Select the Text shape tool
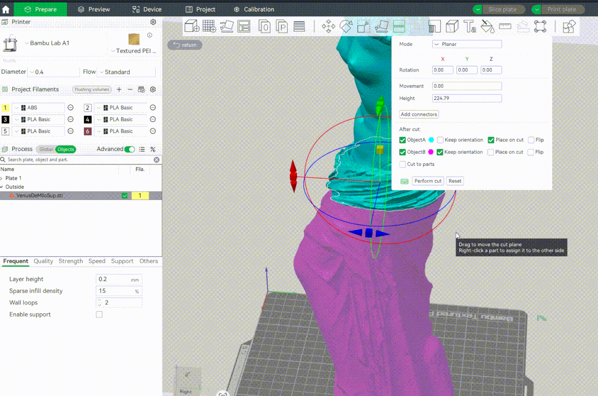The image size is (598, 396). 470,26
